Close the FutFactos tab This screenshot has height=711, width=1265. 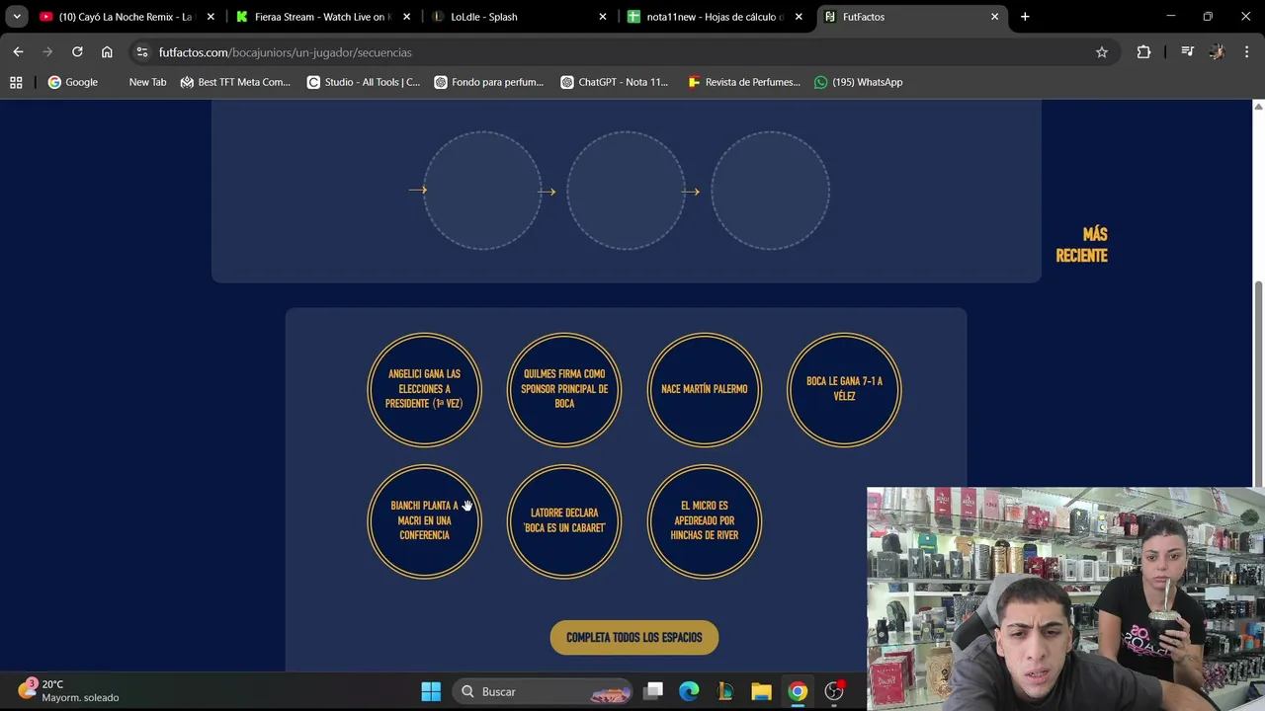pyautogui.click(x=994, y=17)
